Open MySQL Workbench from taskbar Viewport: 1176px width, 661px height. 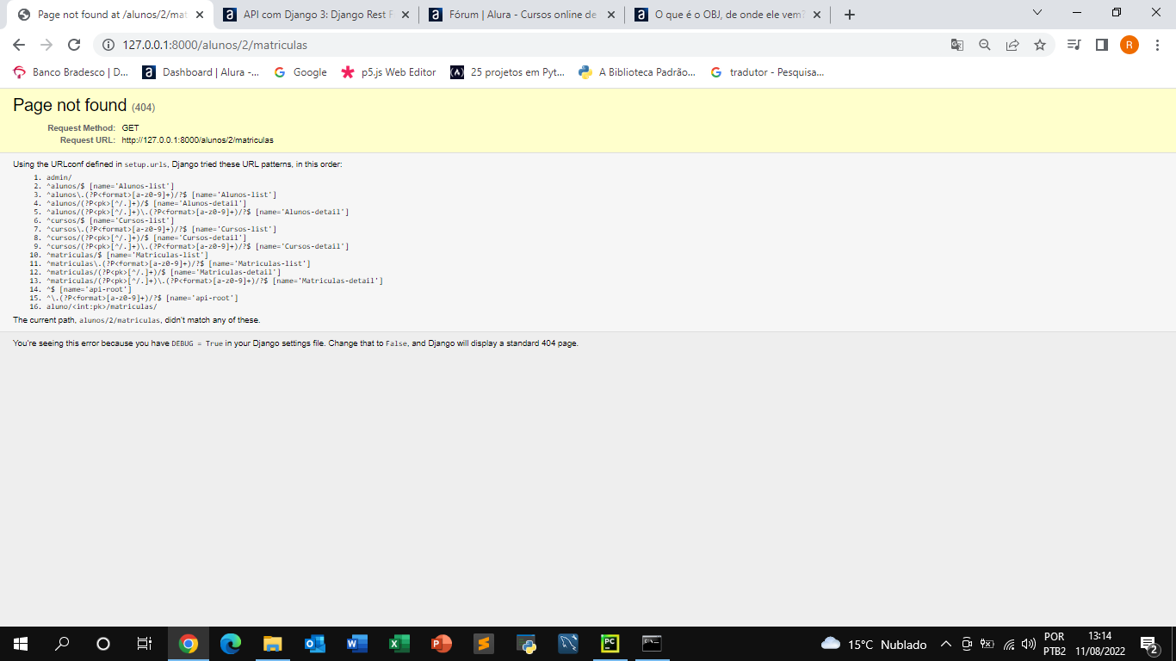pyautogui.click(x=568, y=644)
